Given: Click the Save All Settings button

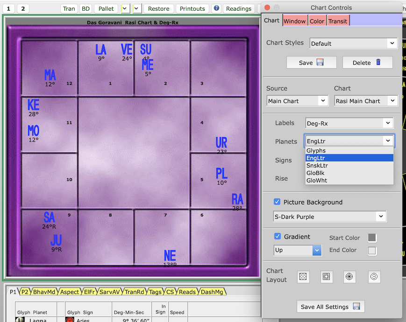Looking at the screenshot, I should [x=330, y=307].
